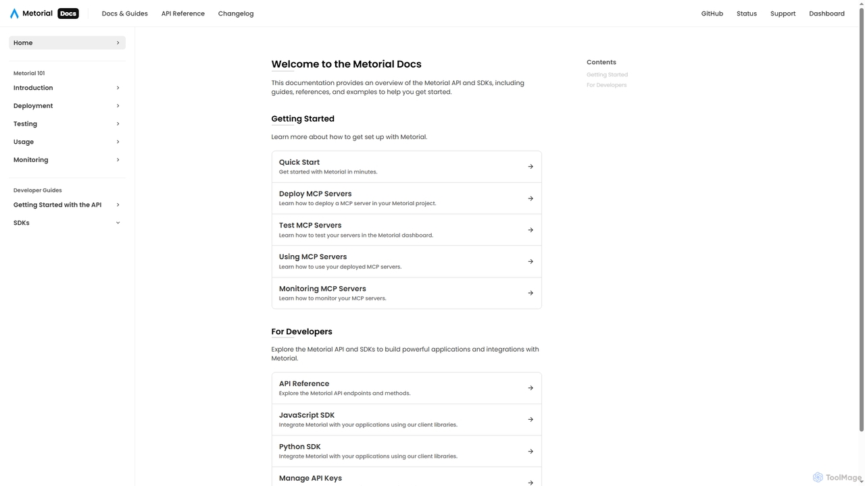This screenshot has width=865, height=486.
Task: Expand the Testing section chevron
Action: tap(118, 124)
